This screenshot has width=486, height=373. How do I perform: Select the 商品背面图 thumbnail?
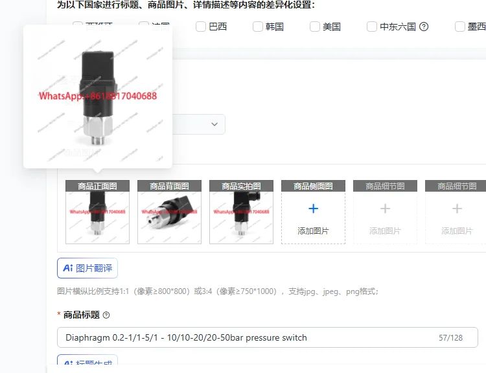click(x=169, y=217)
